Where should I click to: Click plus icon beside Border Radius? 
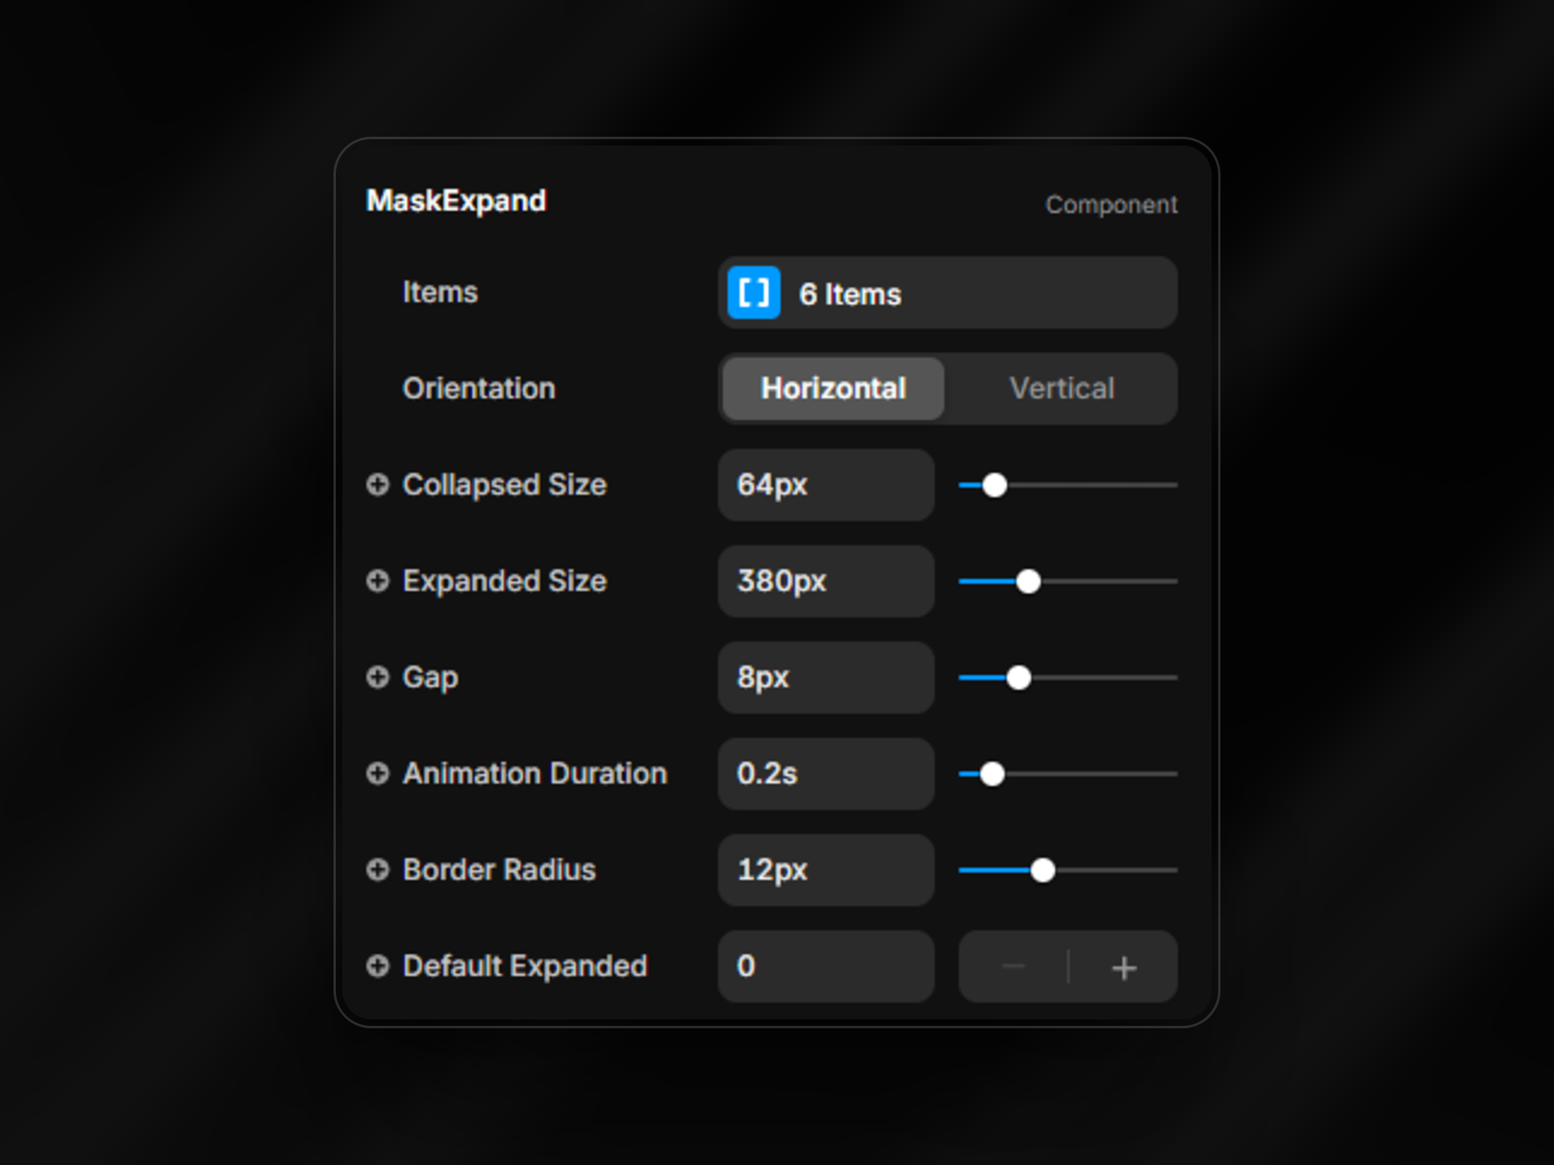(x=377, y=870)
